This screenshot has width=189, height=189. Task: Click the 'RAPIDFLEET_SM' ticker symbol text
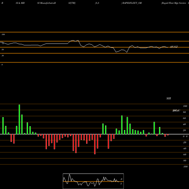tap(132, 3)
